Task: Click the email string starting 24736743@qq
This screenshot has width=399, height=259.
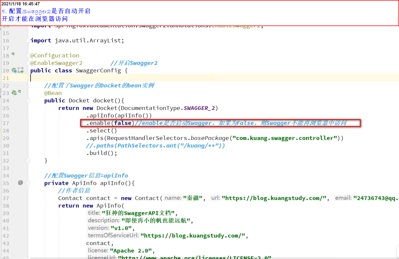Action: tap(376, 198)
